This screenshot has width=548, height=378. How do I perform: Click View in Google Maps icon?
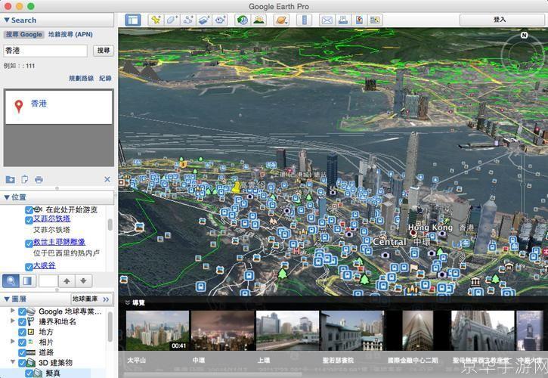pyautogui.click(x=375, y=20)
